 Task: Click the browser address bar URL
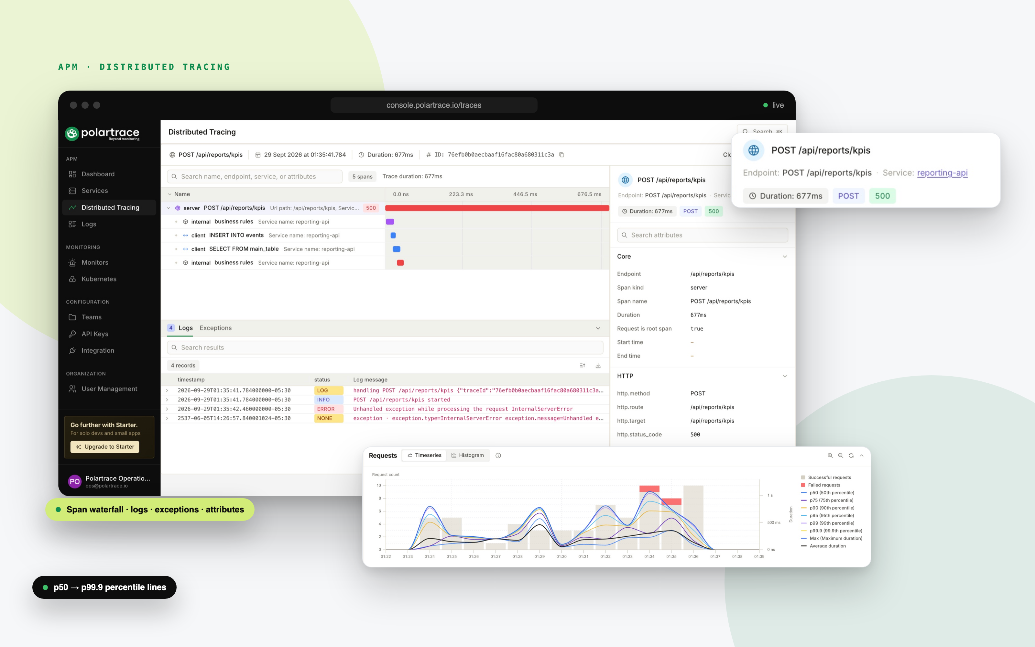(x=434, y=105)
